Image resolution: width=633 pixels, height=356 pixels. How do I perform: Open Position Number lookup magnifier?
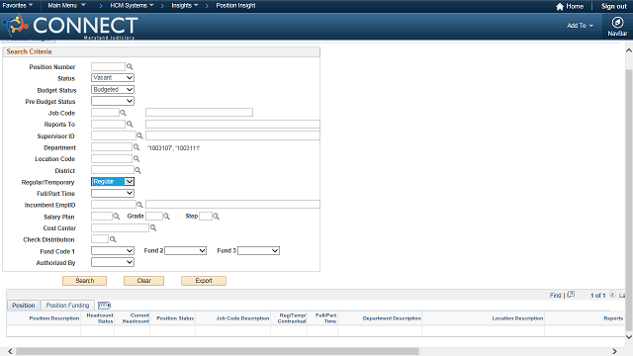pos(130,66)
